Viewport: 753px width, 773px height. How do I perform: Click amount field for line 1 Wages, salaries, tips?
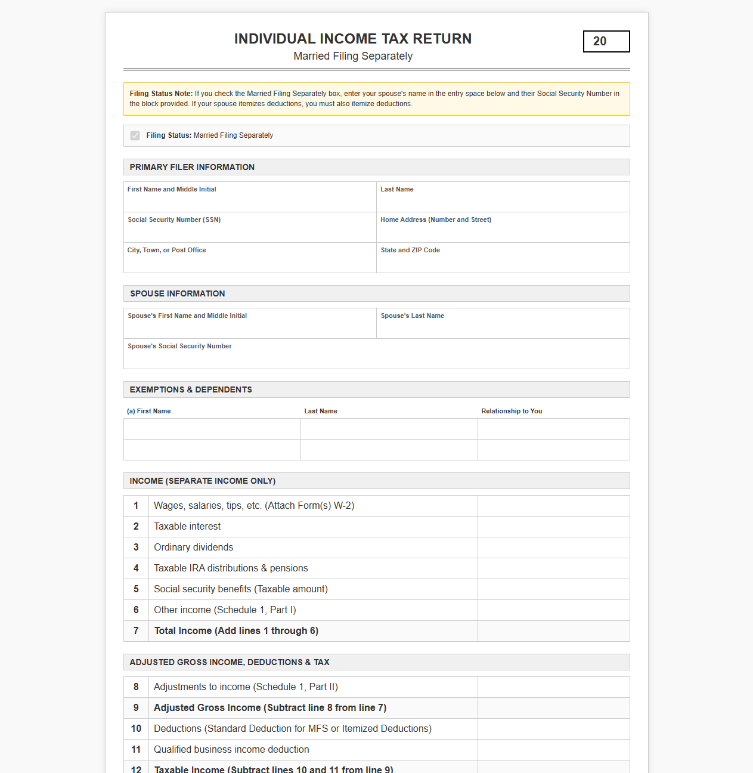tap(554, 506)
